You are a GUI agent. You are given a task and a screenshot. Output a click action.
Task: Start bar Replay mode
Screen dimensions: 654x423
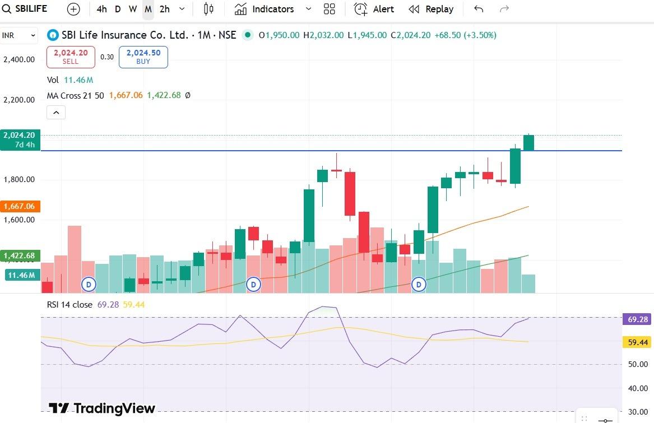click(x=431, y=9)
